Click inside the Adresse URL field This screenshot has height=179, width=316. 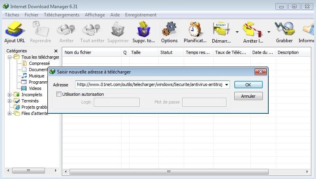click(x=150, y=84)
